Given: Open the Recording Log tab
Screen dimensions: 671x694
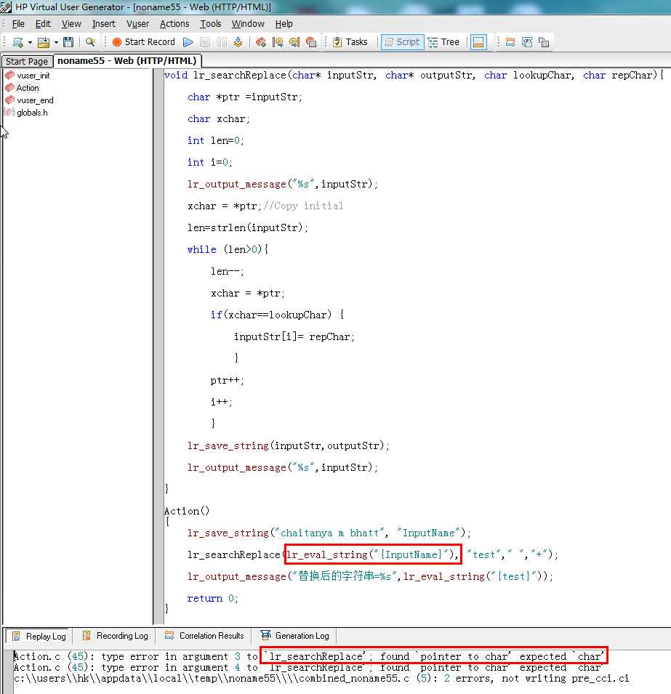Looking at the screenshot, I should click(x=115, y=636).
